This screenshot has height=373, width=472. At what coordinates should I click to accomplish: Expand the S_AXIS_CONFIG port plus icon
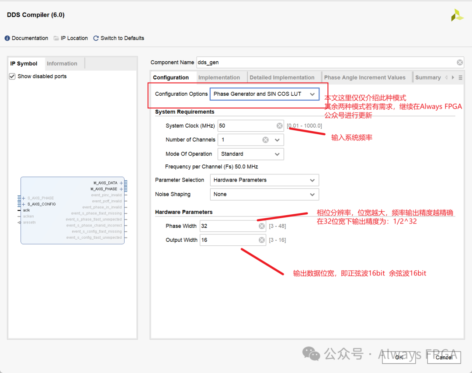click(24, 204)
